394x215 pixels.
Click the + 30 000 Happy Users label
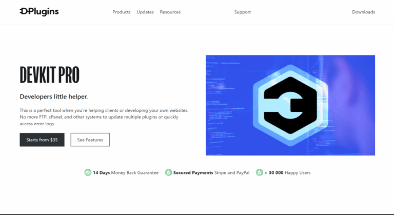287,173
